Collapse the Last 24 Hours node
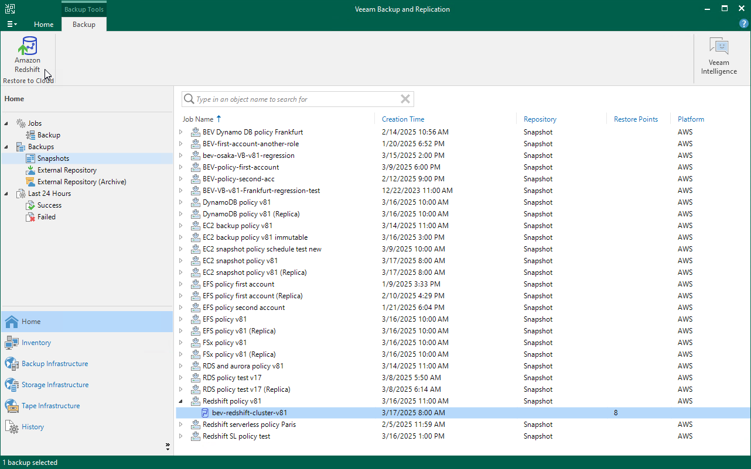This screenshot has width=751, height=469. click(7, 194)
